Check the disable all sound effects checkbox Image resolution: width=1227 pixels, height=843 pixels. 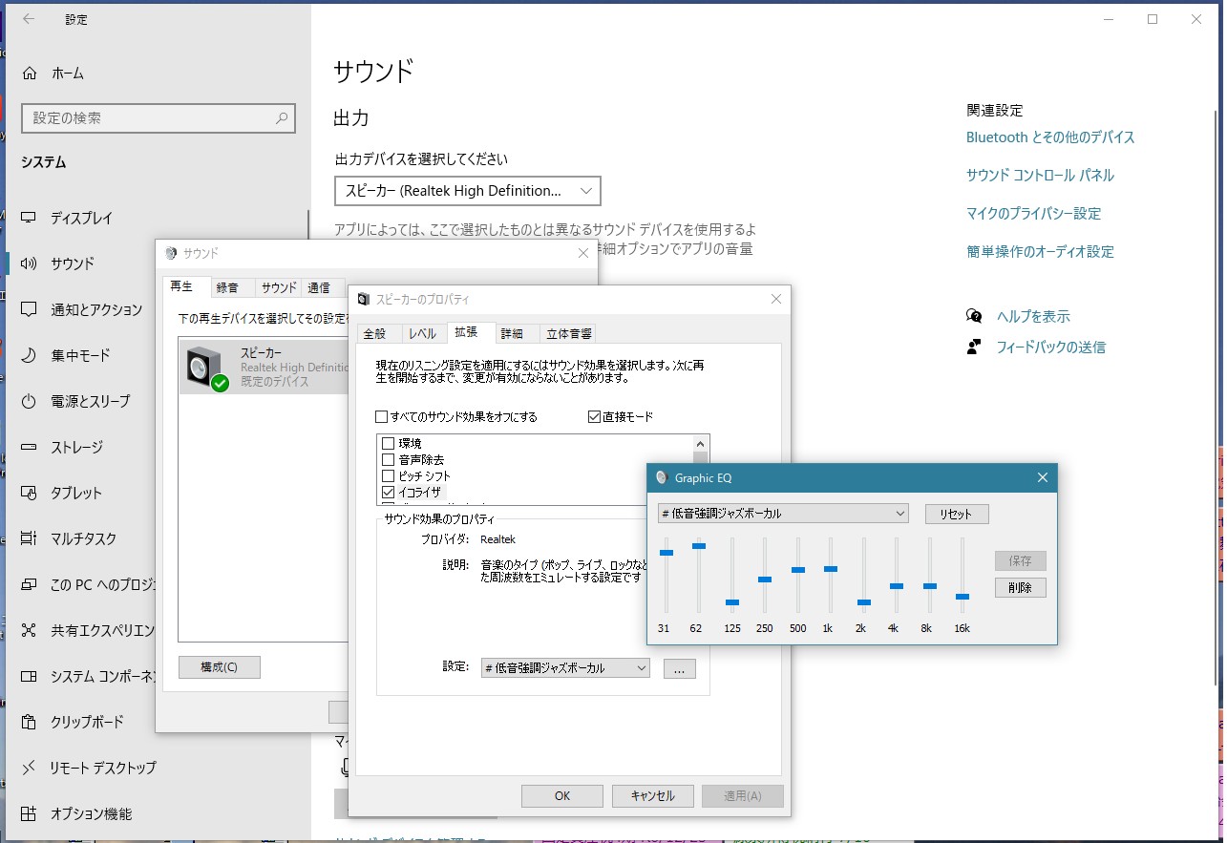tap(382, 417)
